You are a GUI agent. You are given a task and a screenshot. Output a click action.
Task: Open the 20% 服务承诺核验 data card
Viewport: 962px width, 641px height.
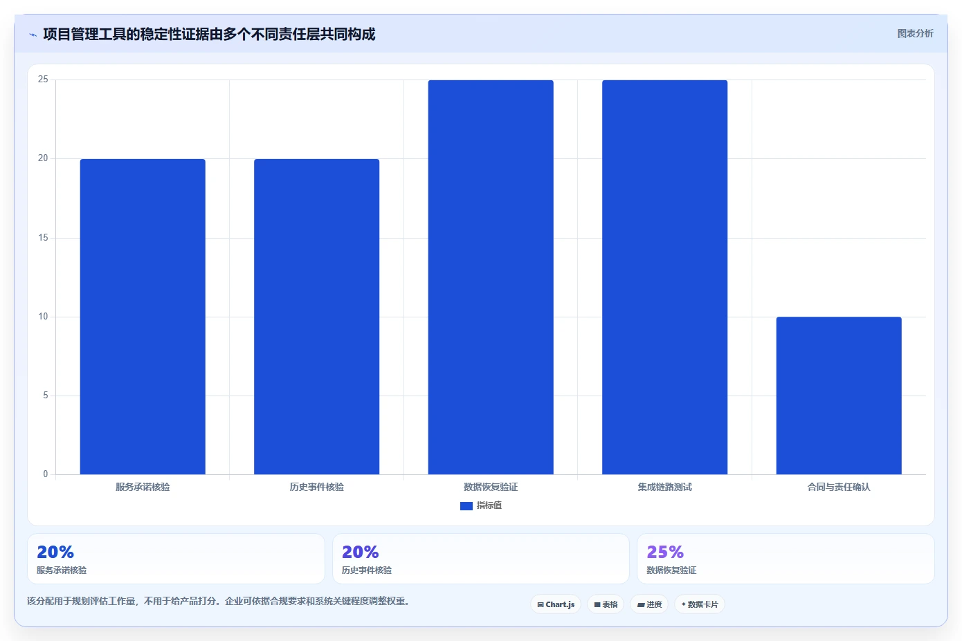point(176,559)
